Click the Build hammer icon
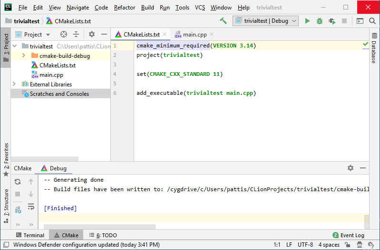This screenshot has width=380, height=250. point(223,21)
